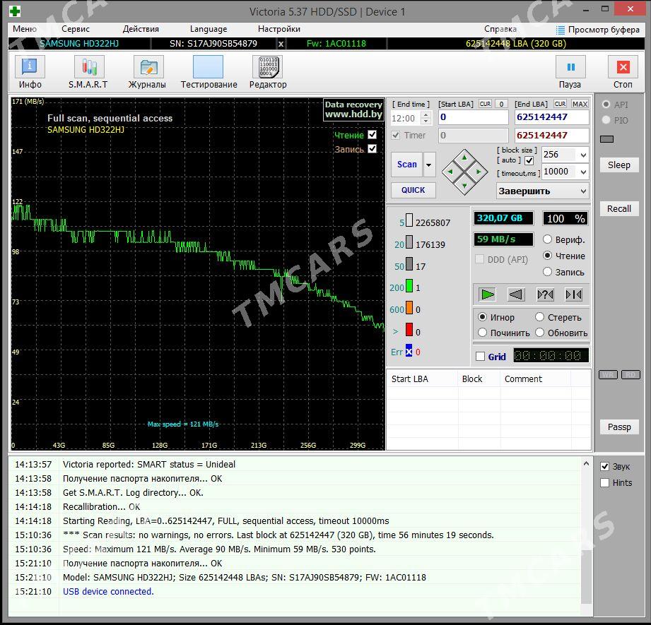Image resolution: width=651 pixels, height=625 pixels.
Task: Toggle the Звук sound checkbox
Action: point(605,467)
